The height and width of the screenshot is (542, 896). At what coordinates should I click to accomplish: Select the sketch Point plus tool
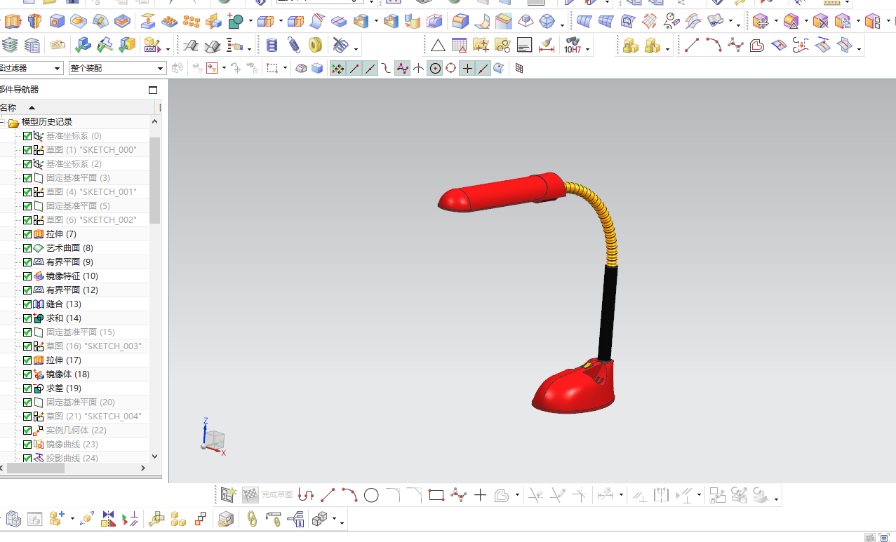coord(480,495)
